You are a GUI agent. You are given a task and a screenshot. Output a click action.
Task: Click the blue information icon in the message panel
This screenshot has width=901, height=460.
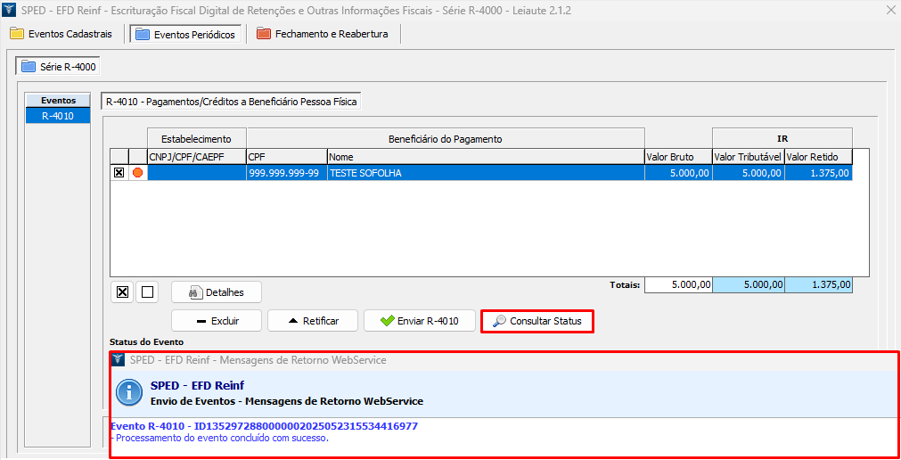click(x=130, y=392)
